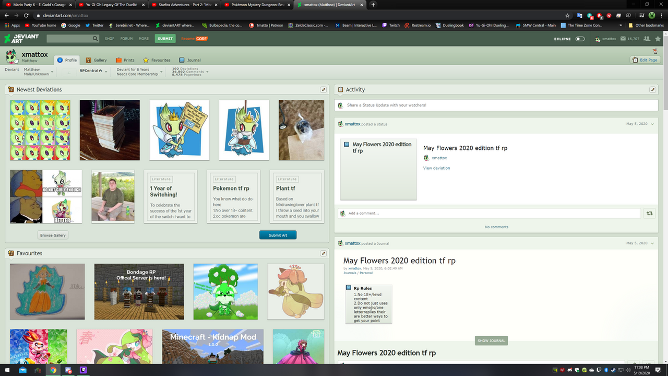Click the Edit Page button
The image size is (668, 376).
[x=645, y=60]
